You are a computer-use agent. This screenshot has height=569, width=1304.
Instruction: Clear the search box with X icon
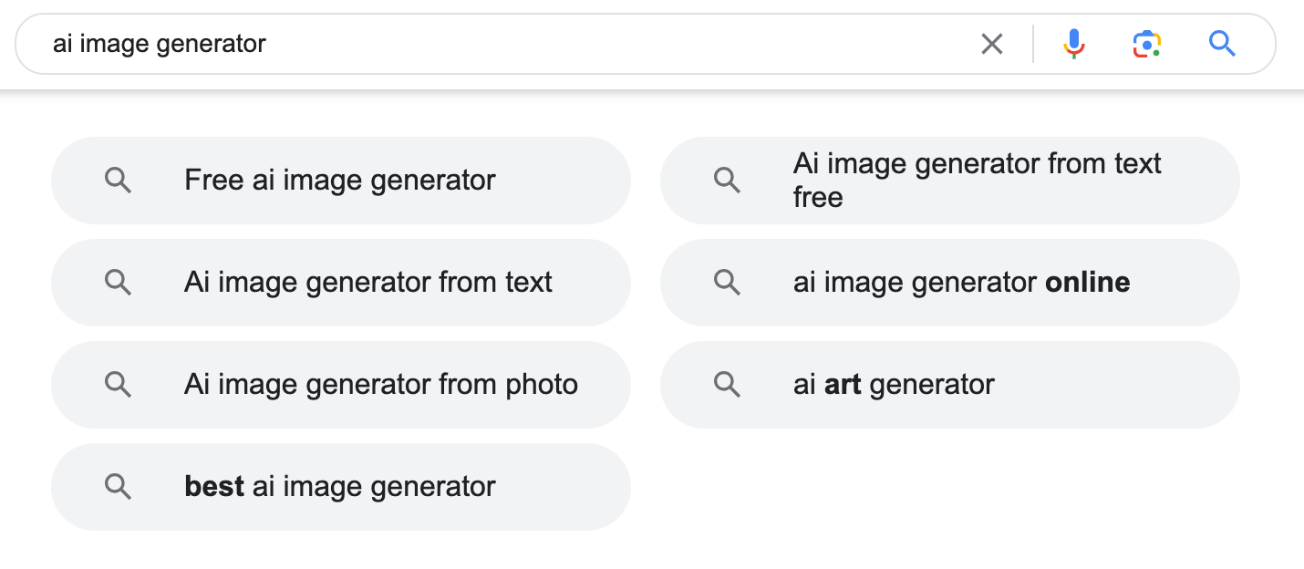click(991, 44)
